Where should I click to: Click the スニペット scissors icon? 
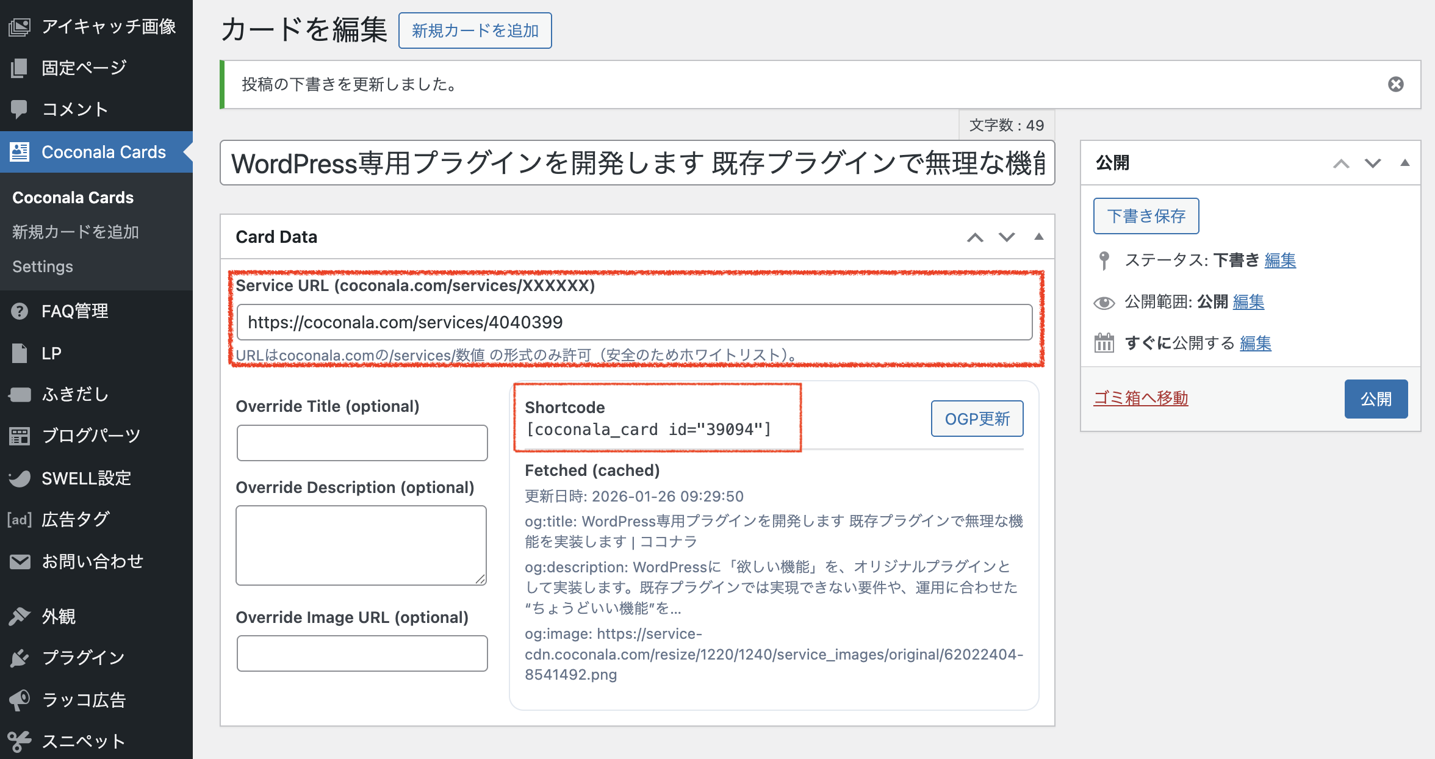(20, 741)
